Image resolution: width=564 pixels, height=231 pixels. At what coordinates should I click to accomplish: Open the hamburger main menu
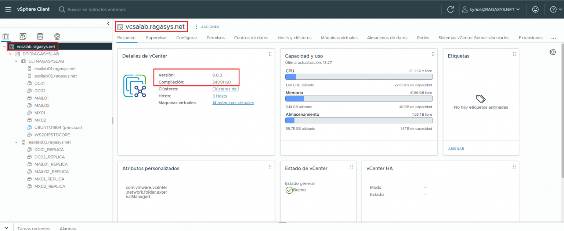(x=8, y=9)
